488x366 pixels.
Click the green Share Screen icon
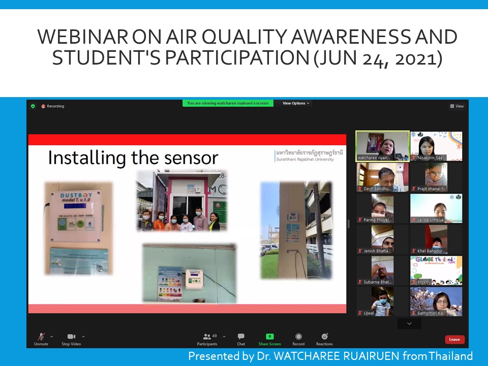pos(269,337)
